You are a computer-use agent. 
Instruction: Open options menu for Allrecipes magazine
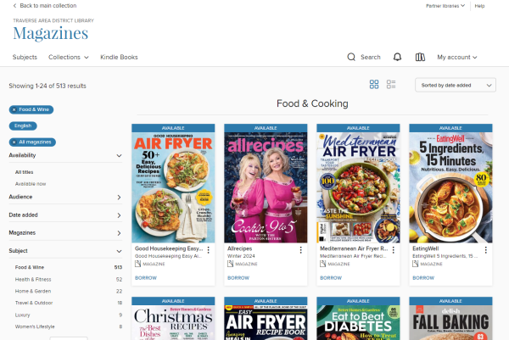point(300,250)
